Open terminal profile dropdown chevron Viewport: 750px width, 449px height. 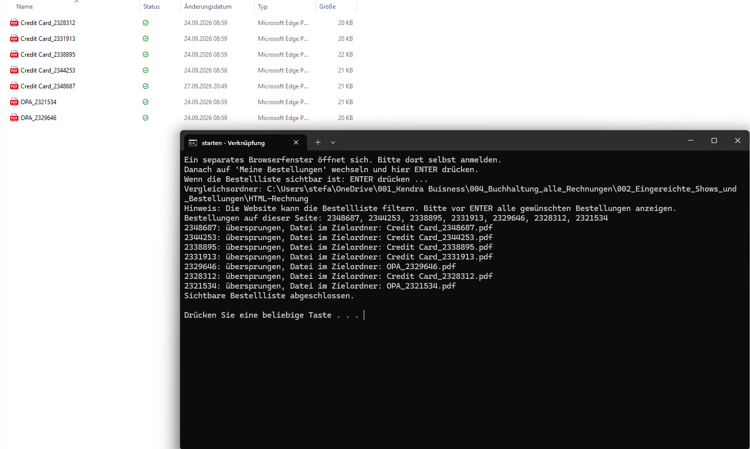(333, 143)
